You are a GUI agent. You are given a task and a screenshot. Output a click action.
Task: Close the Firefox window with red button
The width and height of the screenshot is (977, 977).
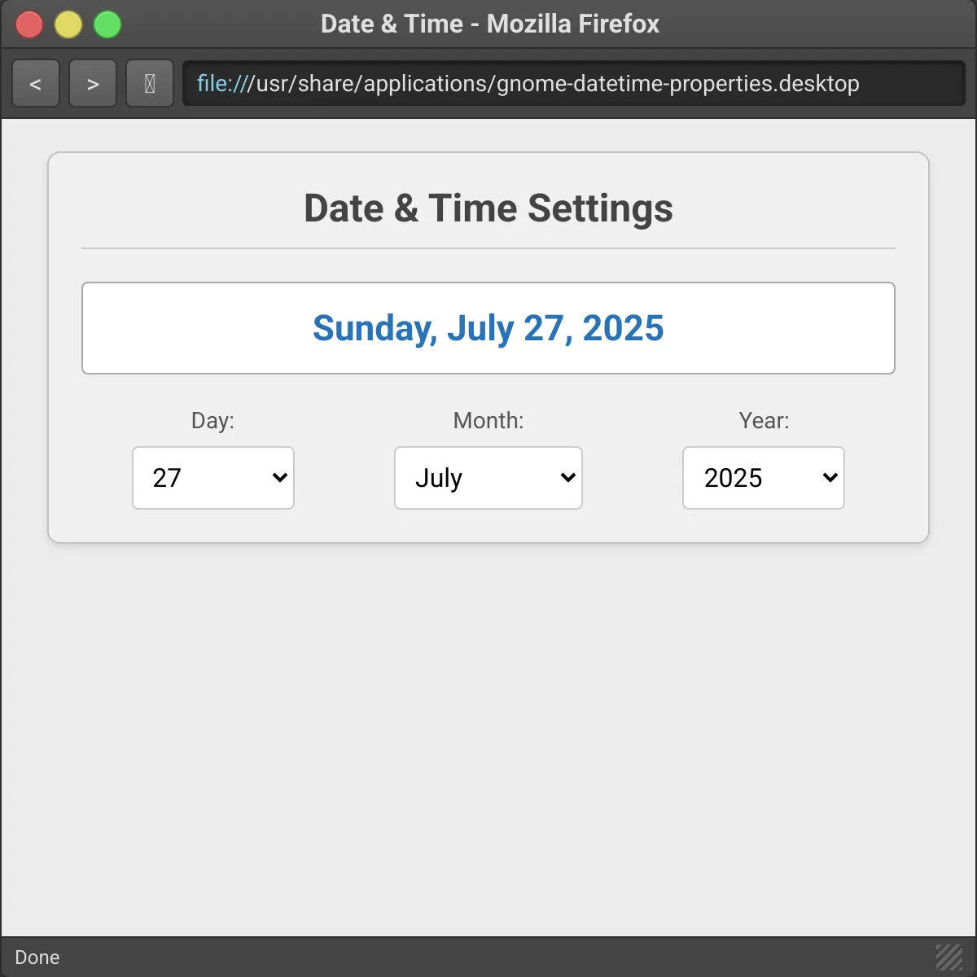coord(29,24)
